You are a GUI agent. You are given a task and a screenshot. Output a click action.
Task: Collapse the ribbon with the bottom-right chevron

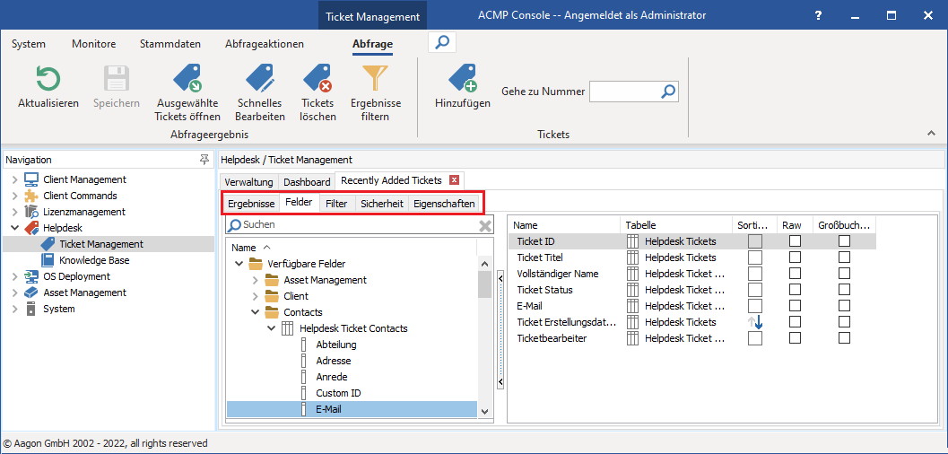click(930, 133)
